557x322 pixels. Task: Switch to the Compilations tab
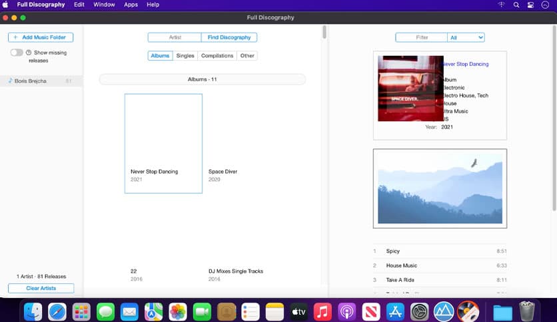(217, 56)
